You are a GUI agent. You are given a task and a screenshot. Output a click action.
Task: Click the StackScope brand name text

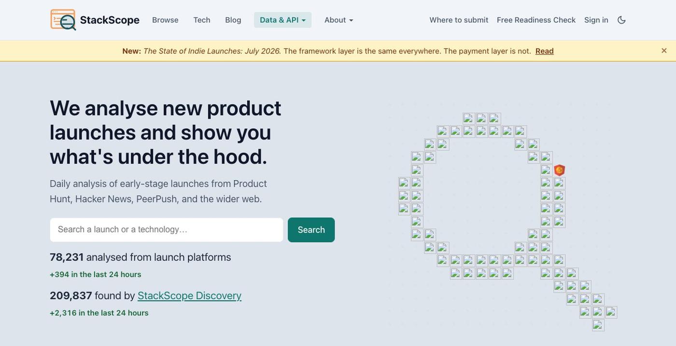pyautogui.click(x=110, y=20)
